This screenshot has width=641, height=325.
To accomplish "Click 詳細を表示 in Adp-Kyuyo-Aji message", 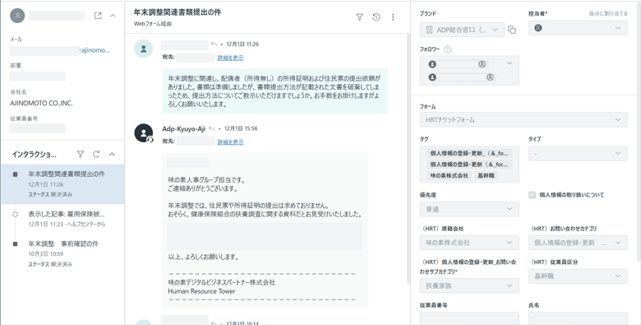I will tap(231, 142).
